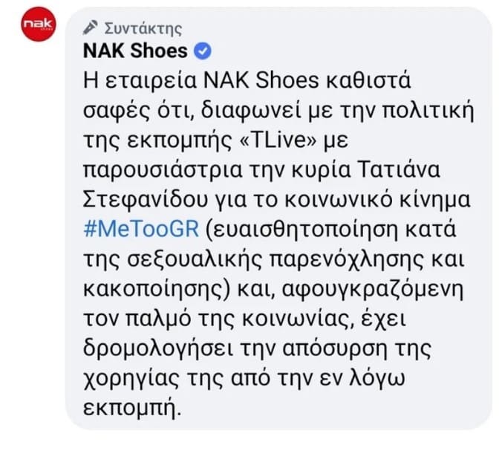Click the final word εκπομπή.
Viewport: 502px width, 471px height.
[132, 408]
